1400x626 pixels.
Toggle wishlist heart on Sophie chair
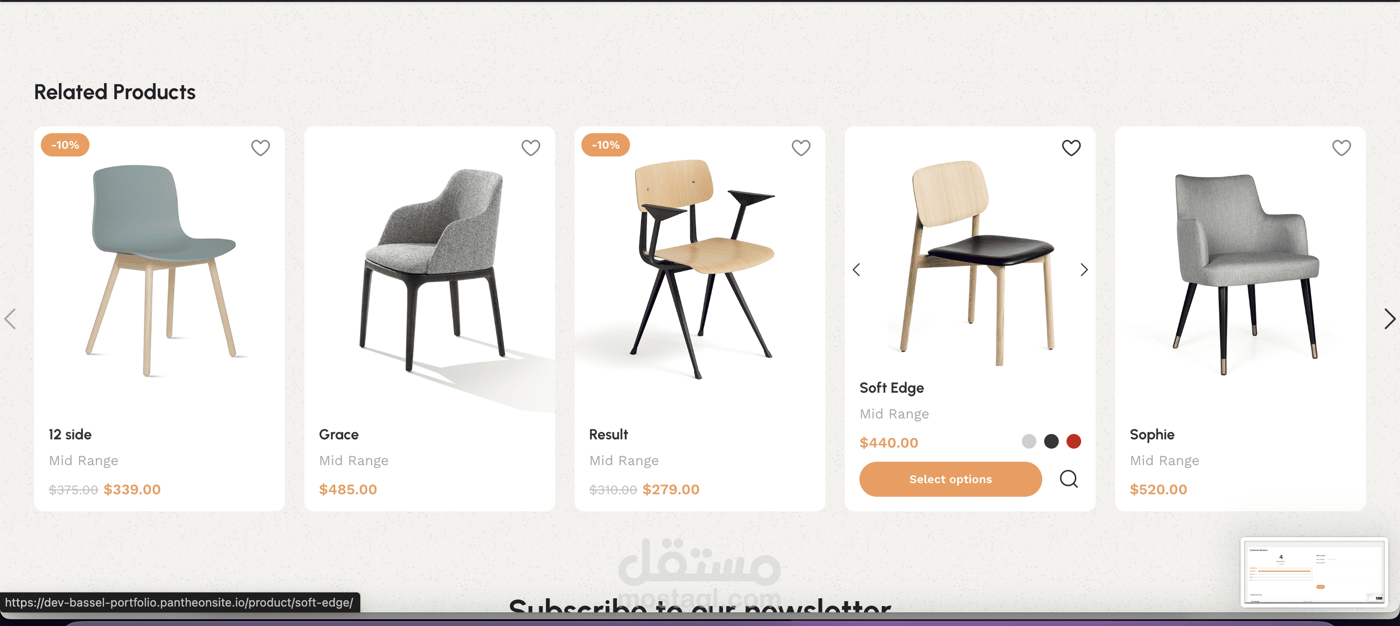tap(1341, 147)
